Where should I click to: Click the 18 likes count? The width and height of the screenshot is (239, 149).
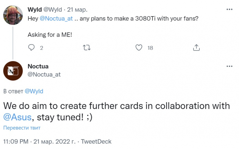[x=150, y=48]
